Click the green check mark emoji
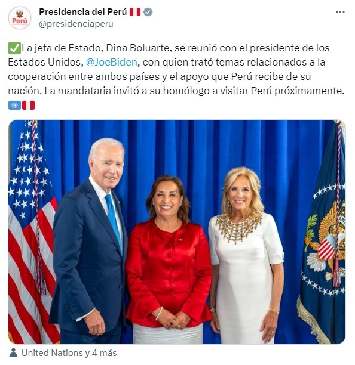The height and width of the screenshot is (365, 355). click(14, 48)
